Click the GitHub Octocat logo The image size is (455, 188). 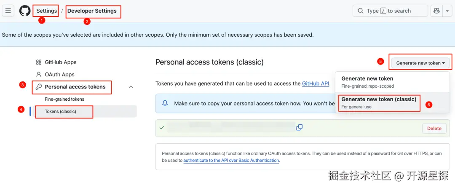tap(25, 11)
